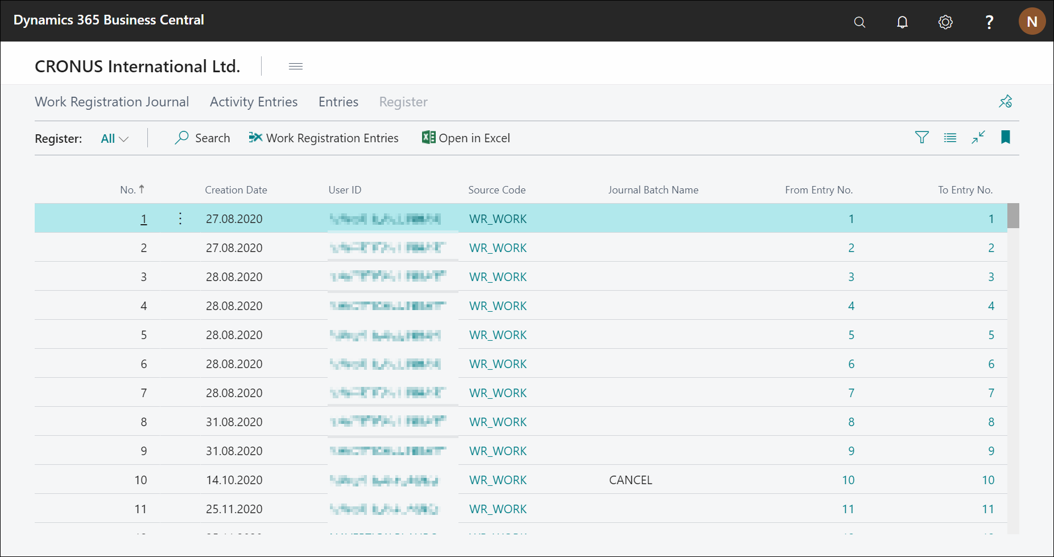This screenshot has width=1054, height=557.
Task: Click the bookmark icon
Action: click(1006, 138)
